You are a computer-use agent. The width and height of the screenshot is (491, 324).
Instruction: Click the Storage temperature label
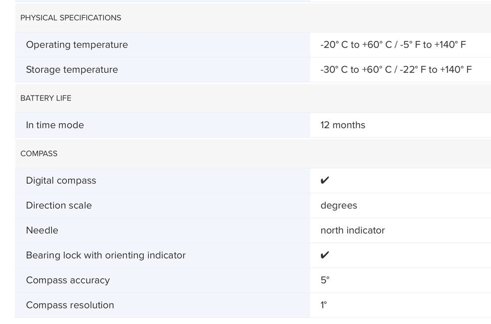pos(72,70)
